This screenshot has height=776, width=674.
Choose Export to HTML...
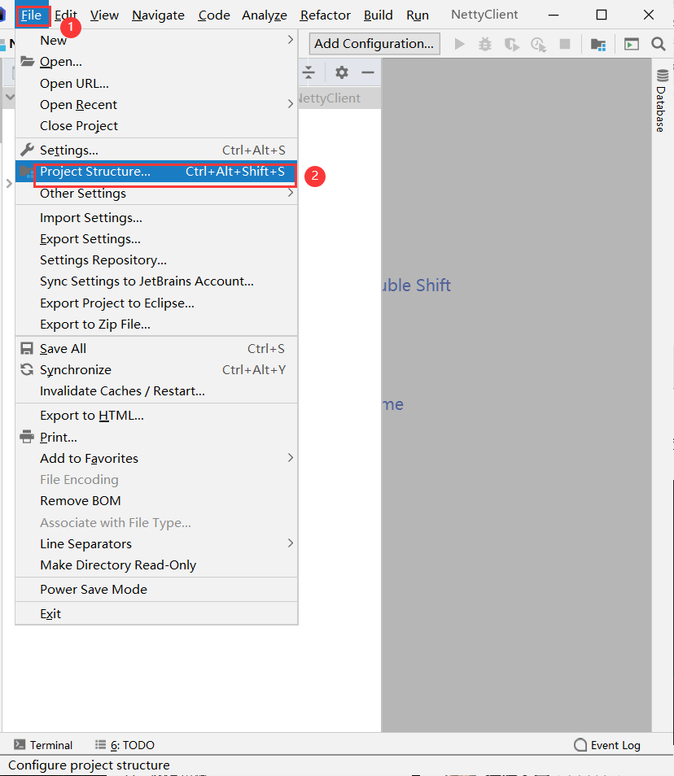click(156, 415)
